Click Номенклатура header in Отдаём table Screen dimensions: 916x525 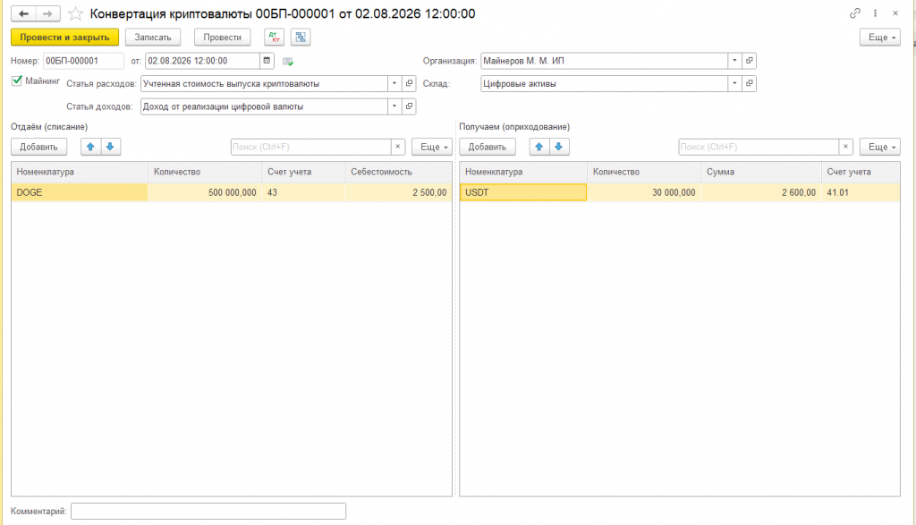pos(80,172)
